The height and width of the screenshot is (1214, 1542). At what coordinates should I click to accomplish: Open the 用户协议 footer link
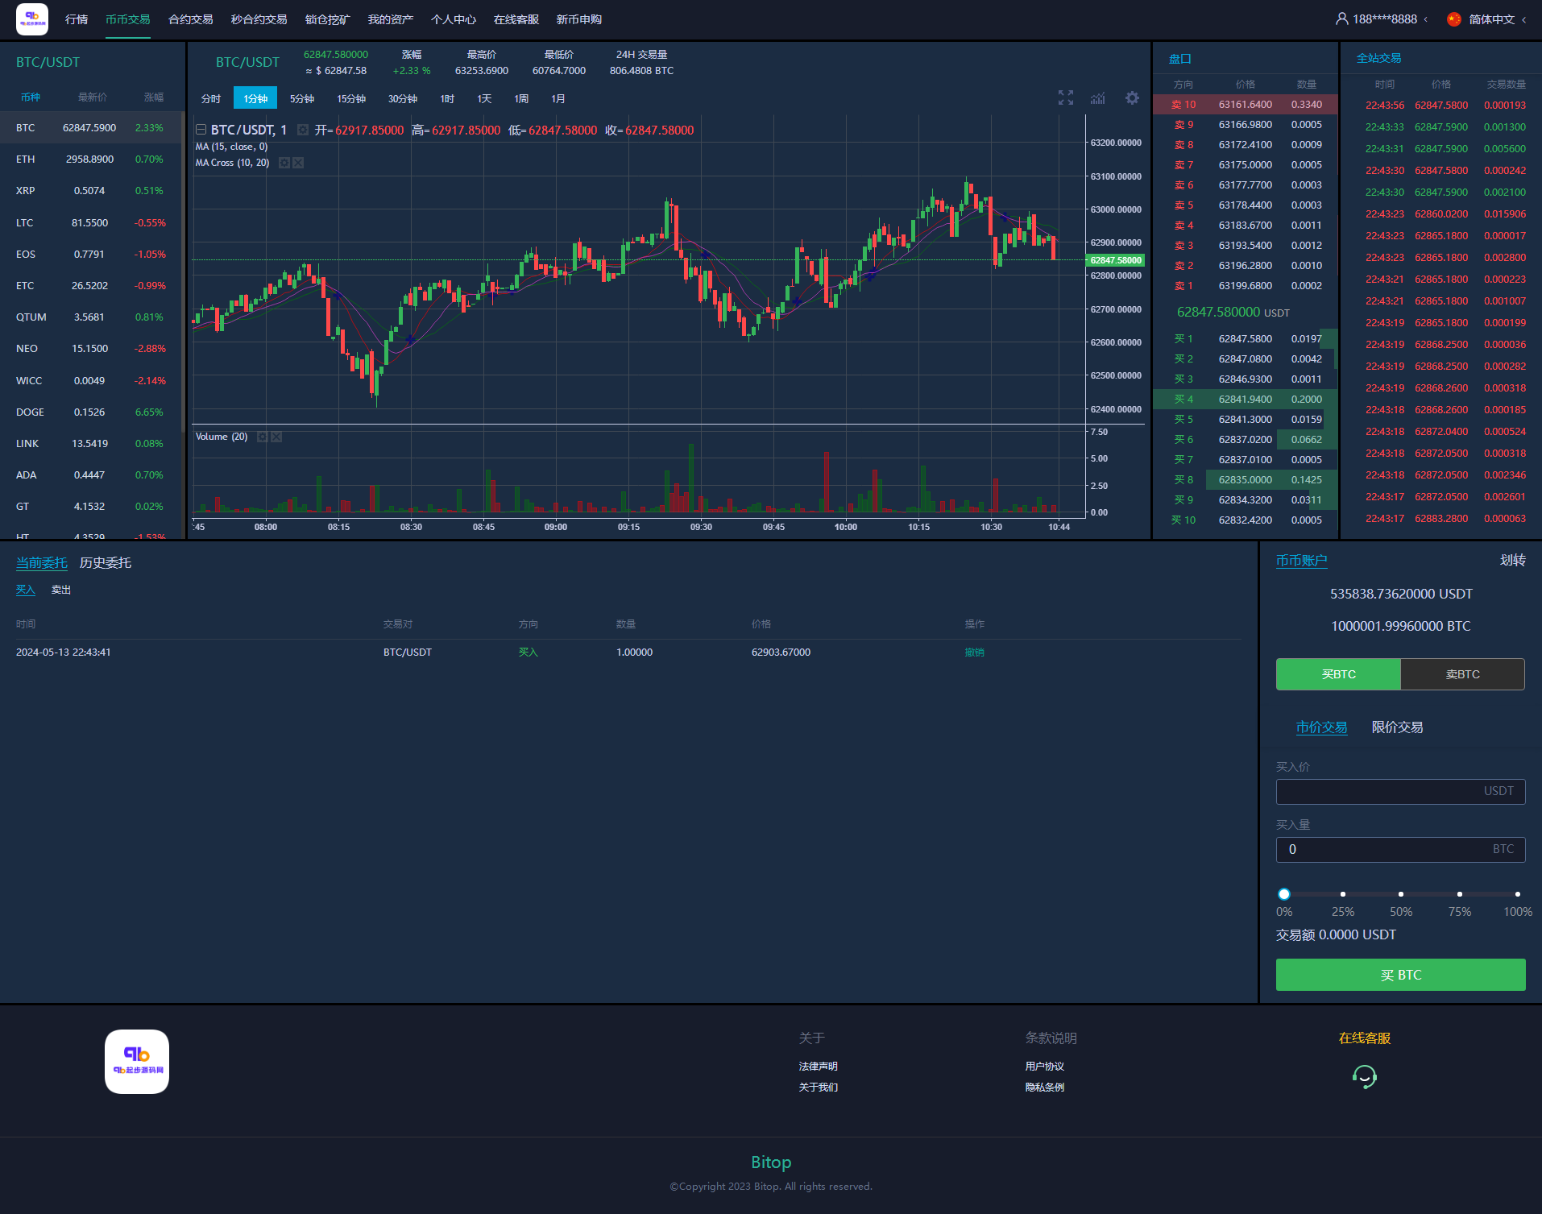click(1044, 1066)
